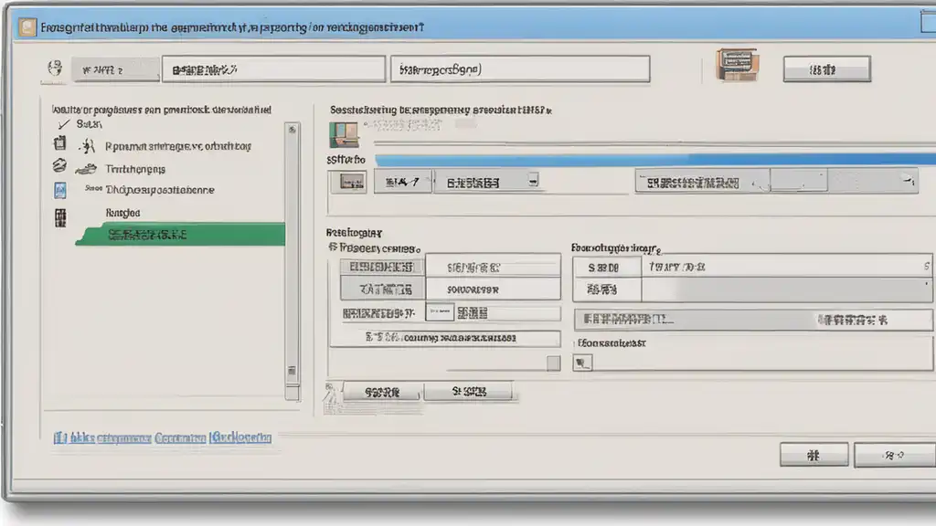Click the blue progress bar
Screen dimensions: 936x526
654,160
